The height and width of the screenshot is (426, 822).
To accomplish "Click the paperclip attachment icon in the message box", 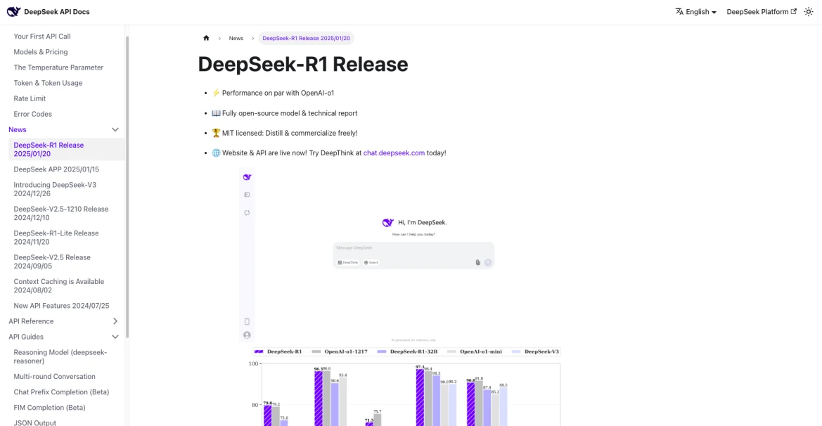I will tap(477, 262).
